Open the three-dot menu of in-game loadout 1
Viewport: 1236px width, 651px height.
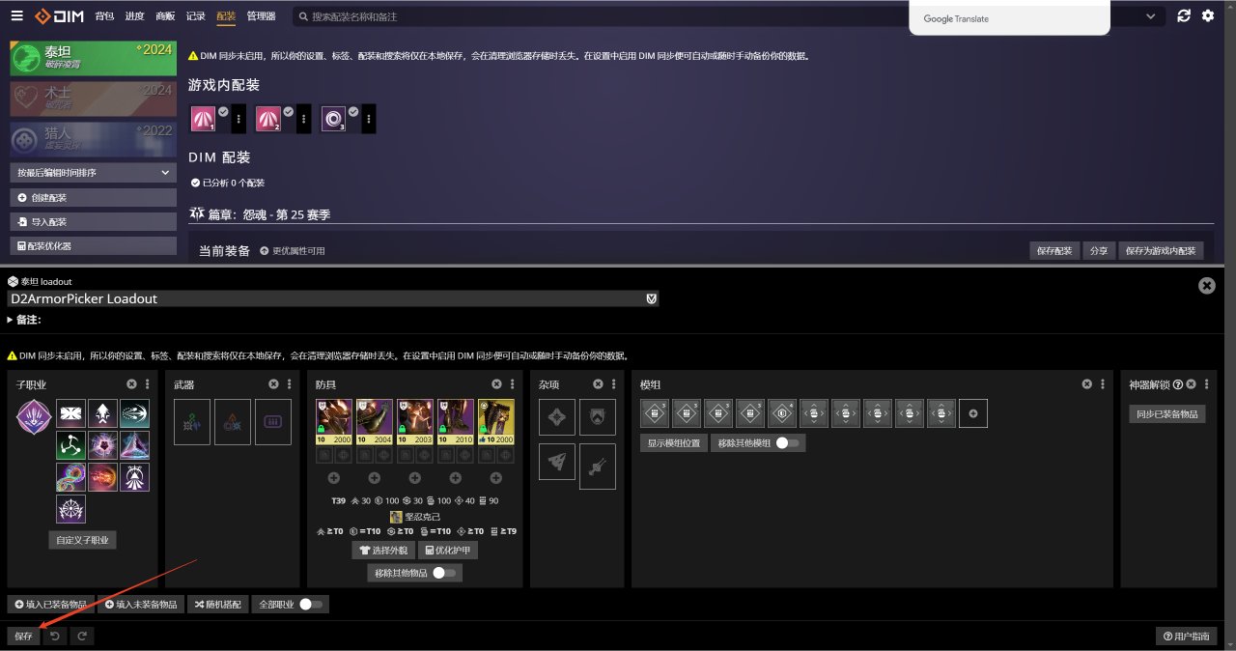click(x=239, y=119)
